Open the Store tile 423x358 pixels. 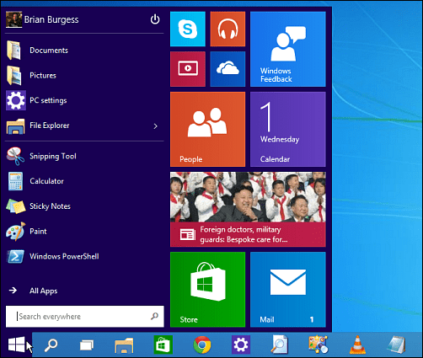click(x=207, y=290)
